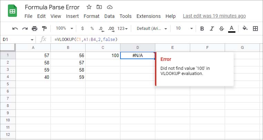Select column D header
The width and height of the screenshot is (263, 140).
(x=138, y=47)
